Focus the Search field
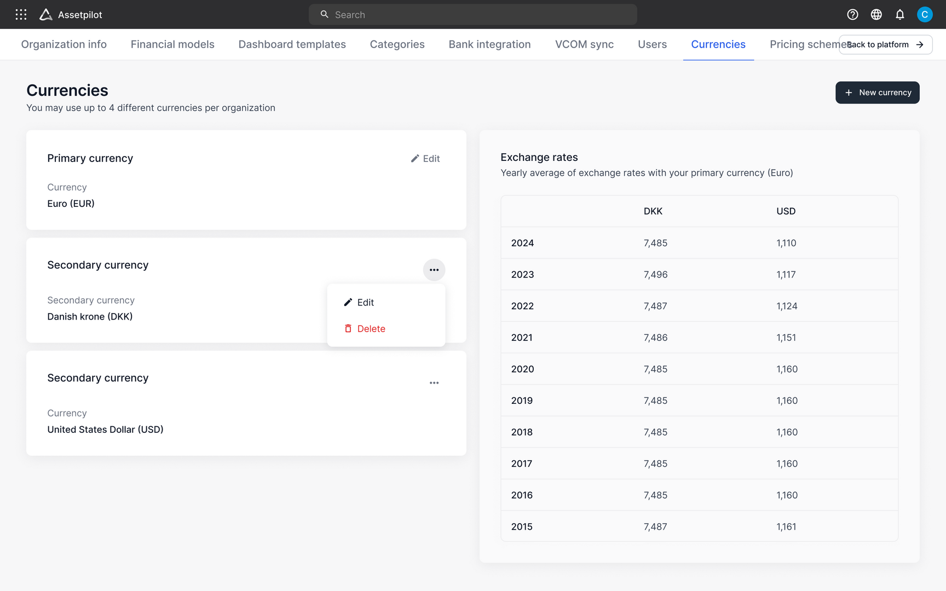946x591 pixels. (x=472, y=15)
